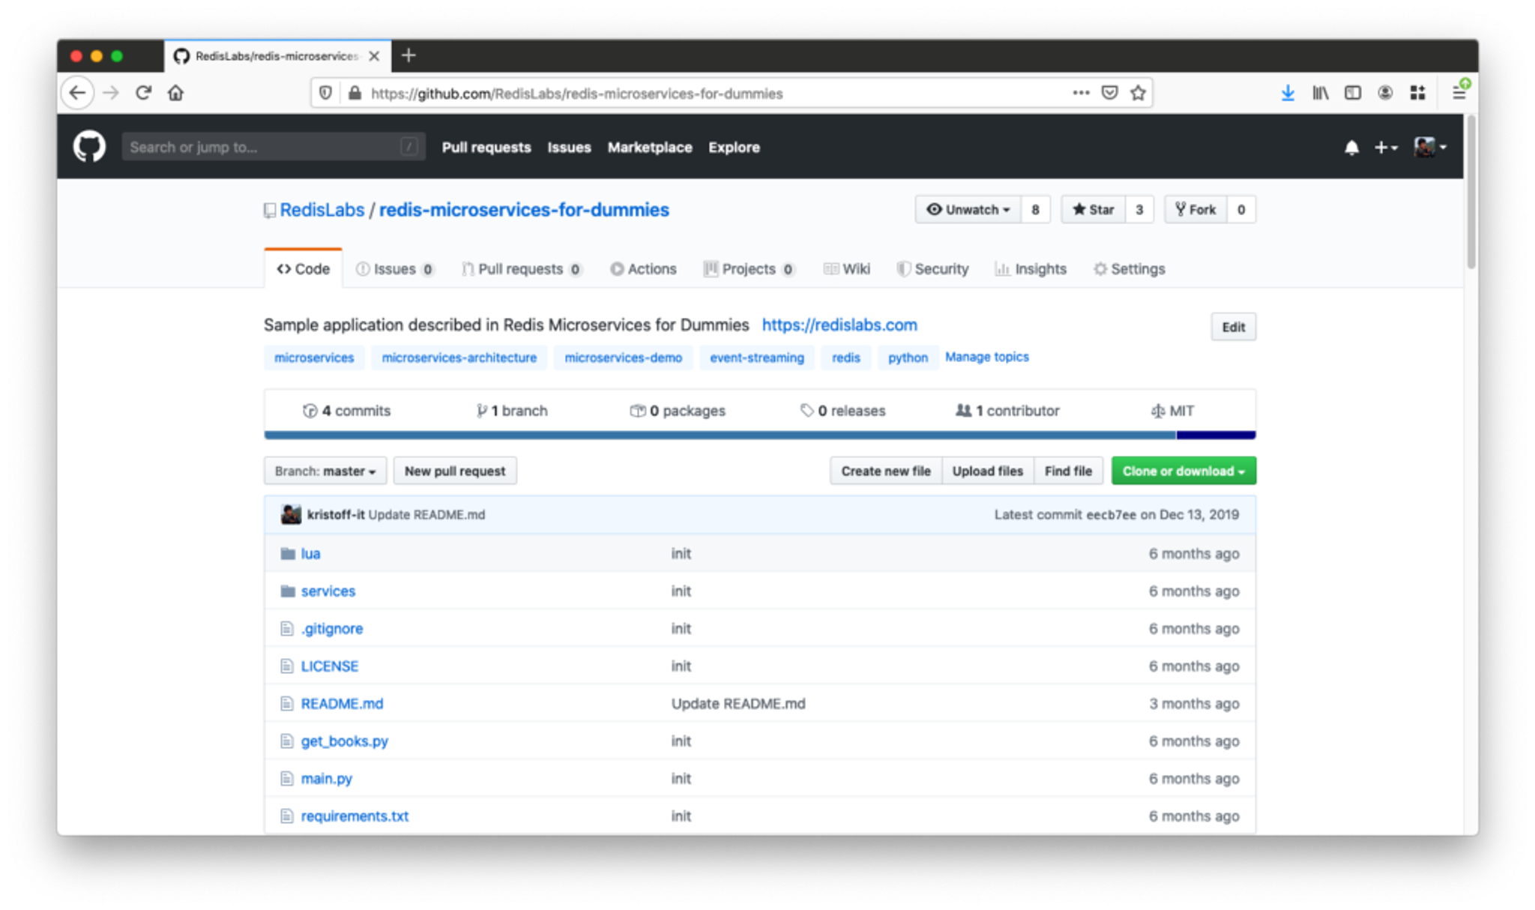Image resolution: width=1535 pixels, height=910 pixels.
Task: Fork the repository
Action: tap(1195, 209)
